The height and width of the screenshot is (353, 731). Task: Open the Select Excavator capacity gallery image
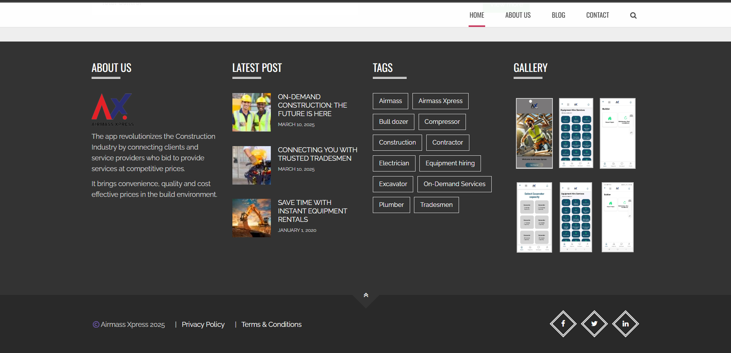(534, 217)
